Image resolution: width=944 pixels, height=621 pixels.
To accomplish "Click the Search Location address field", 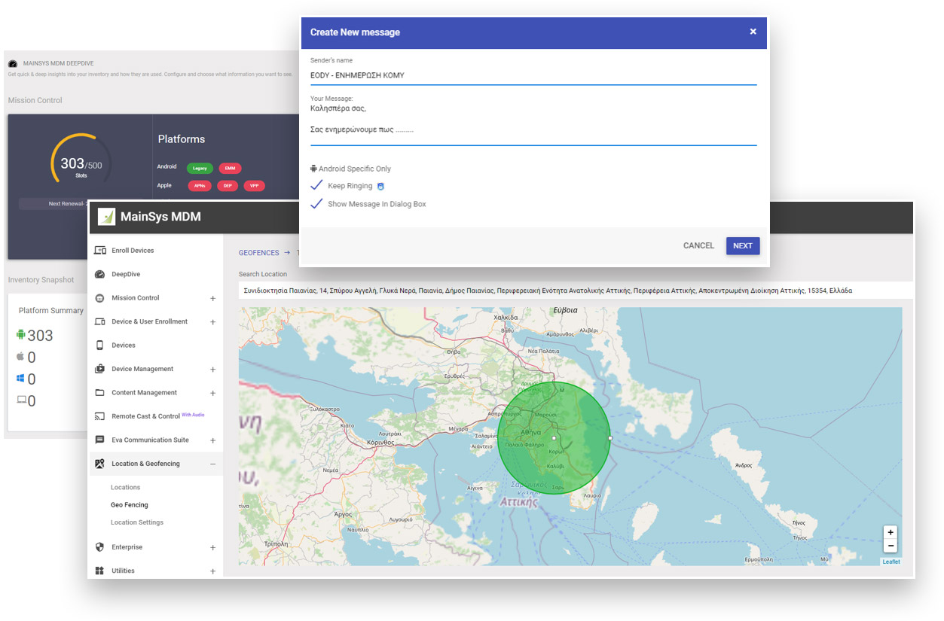I will point(576,291).
